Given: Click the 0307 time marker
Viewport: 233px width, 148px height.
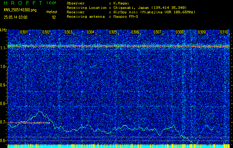Looking at the screenshot, I should tap(157, 32).
